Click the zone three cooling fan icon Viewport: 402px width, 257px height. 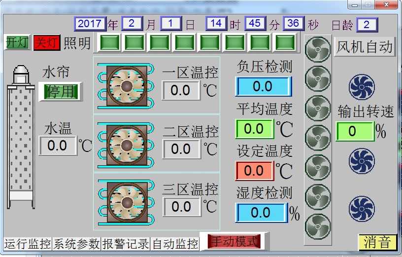click(x=127, y=201)
